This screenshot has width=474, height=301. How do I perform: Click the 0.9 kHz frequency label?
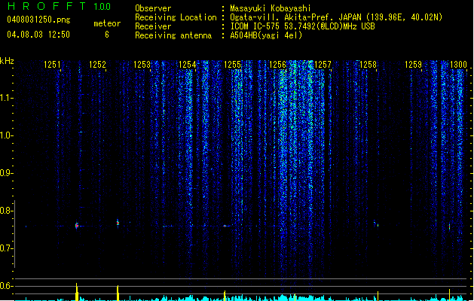pyautogui.click(x=6, y=173)
